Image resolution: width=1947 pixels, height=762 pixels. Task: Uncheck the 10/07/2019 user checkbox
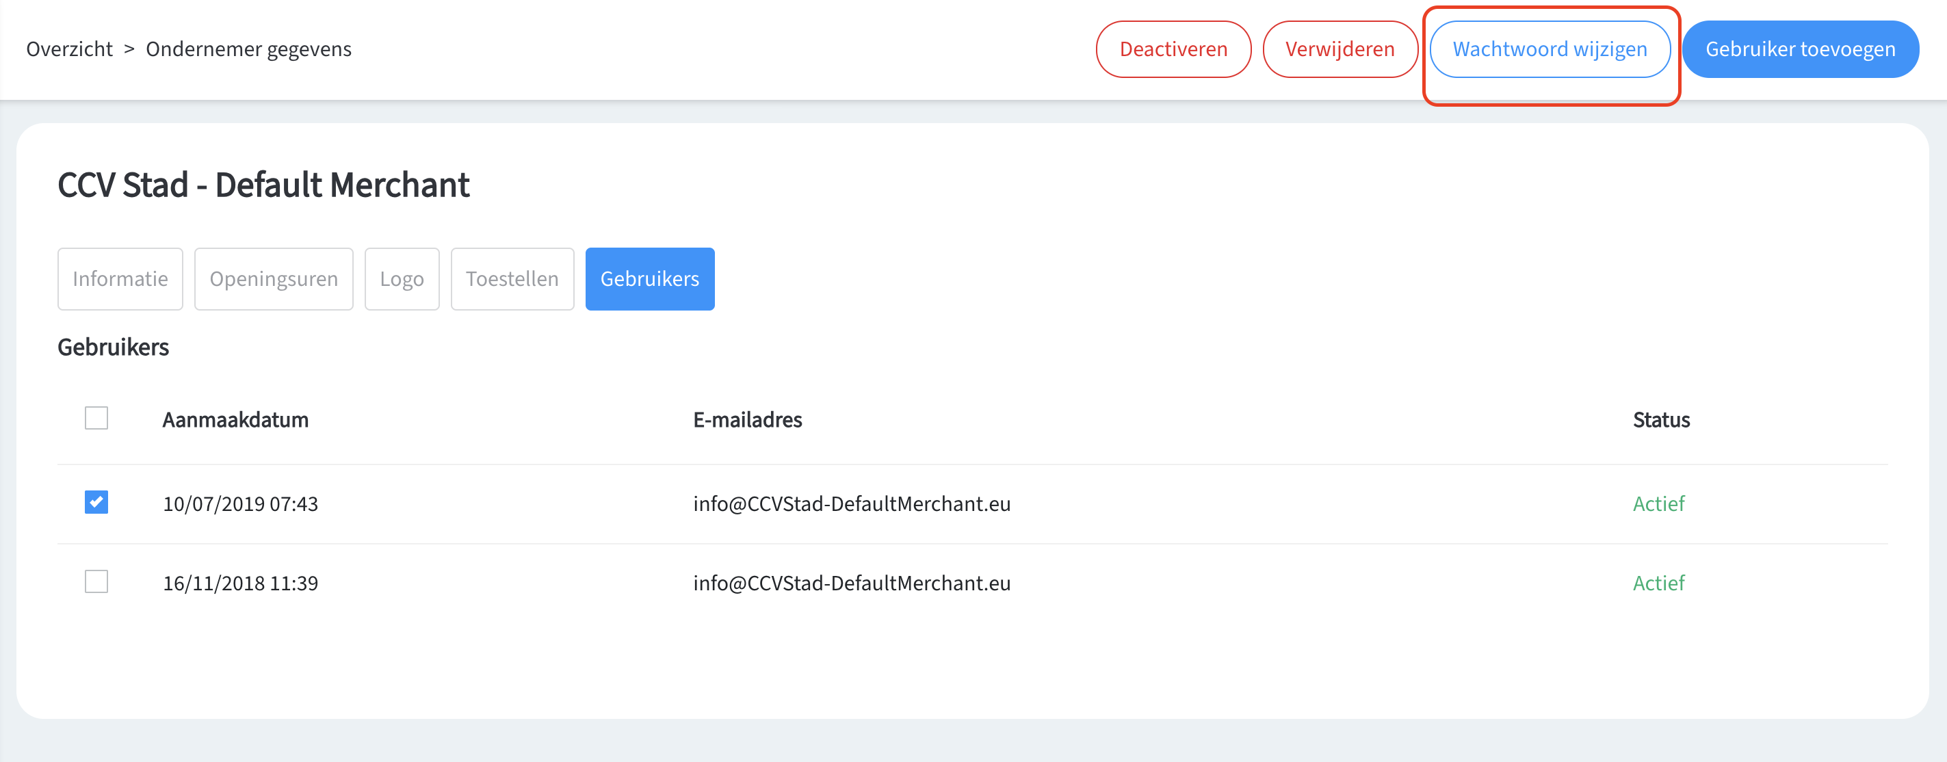pyautogui.click(x=96, y=502)
